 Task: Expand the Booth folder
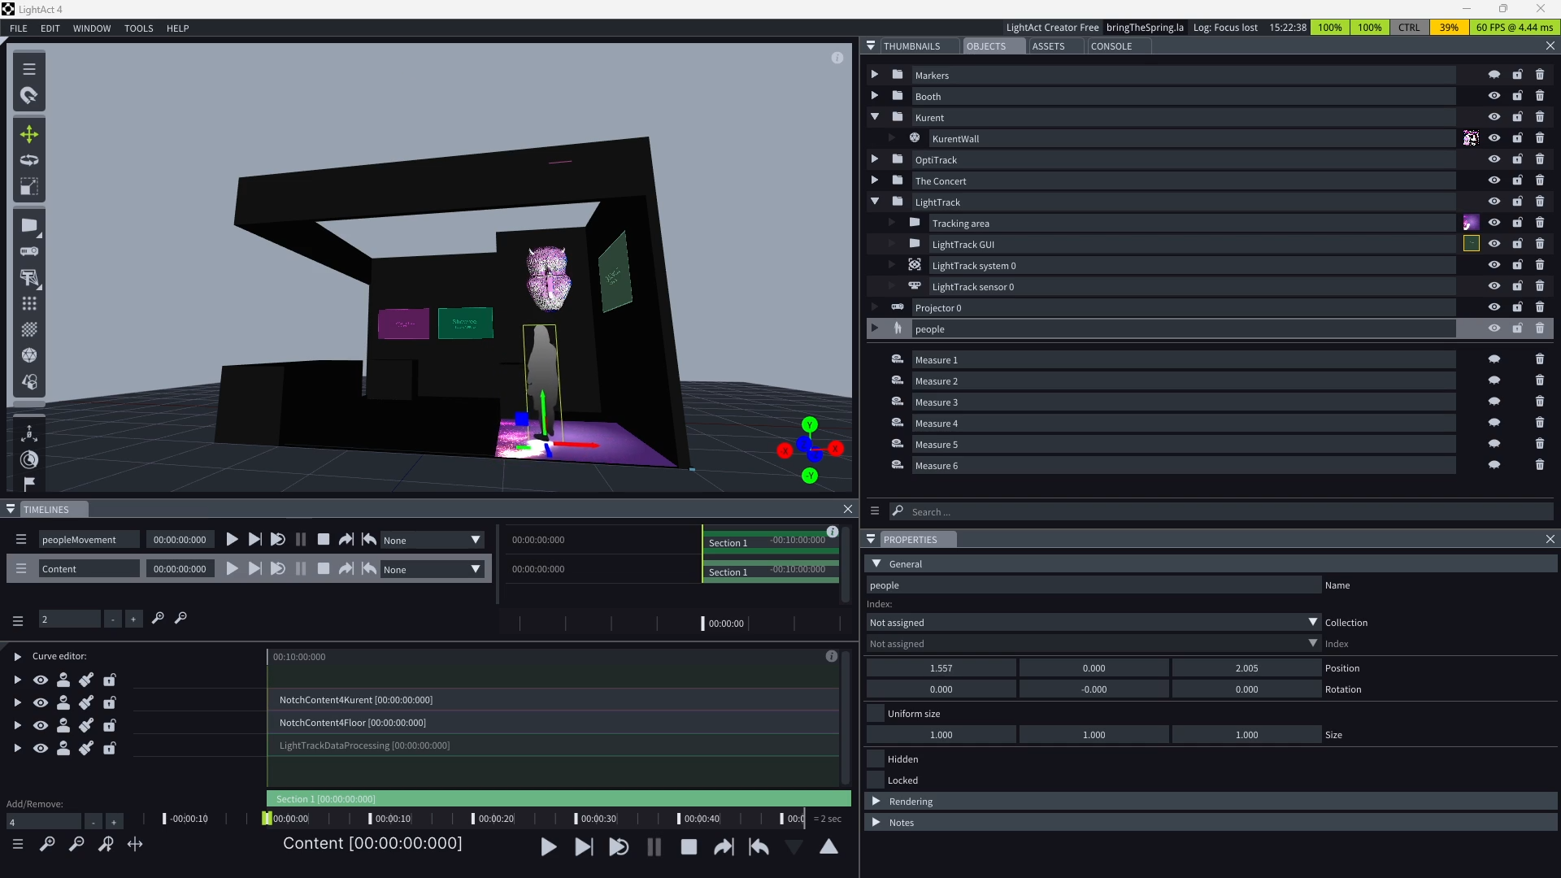[x=876, y=96]
